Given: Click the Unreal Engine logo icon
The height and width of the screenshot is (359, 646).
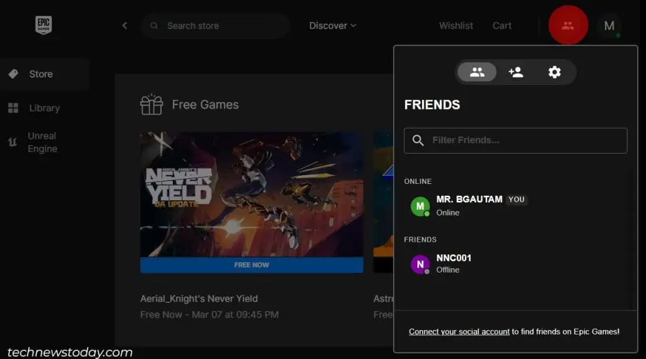Looking at the screenshot, I should point(13,142).
